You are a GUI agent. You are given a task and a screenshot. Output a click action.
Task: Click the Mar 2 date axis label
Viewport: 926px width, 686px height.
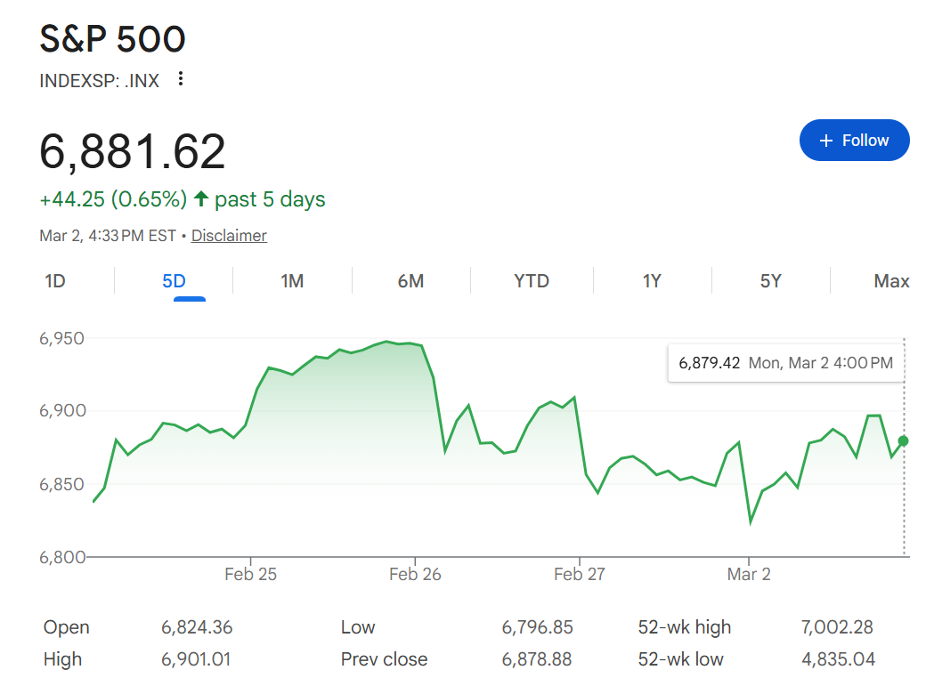[x=749, y=574]
